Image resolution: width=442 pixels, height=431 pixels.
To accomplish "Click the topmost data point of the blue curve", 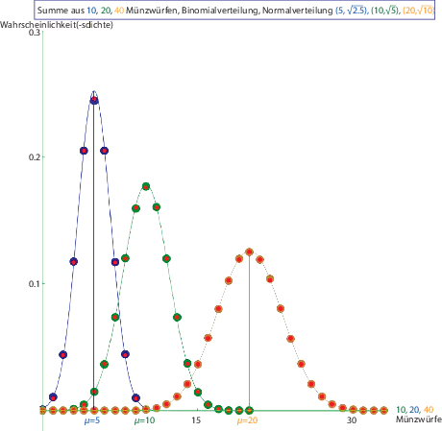I will [x=94, y=100].
